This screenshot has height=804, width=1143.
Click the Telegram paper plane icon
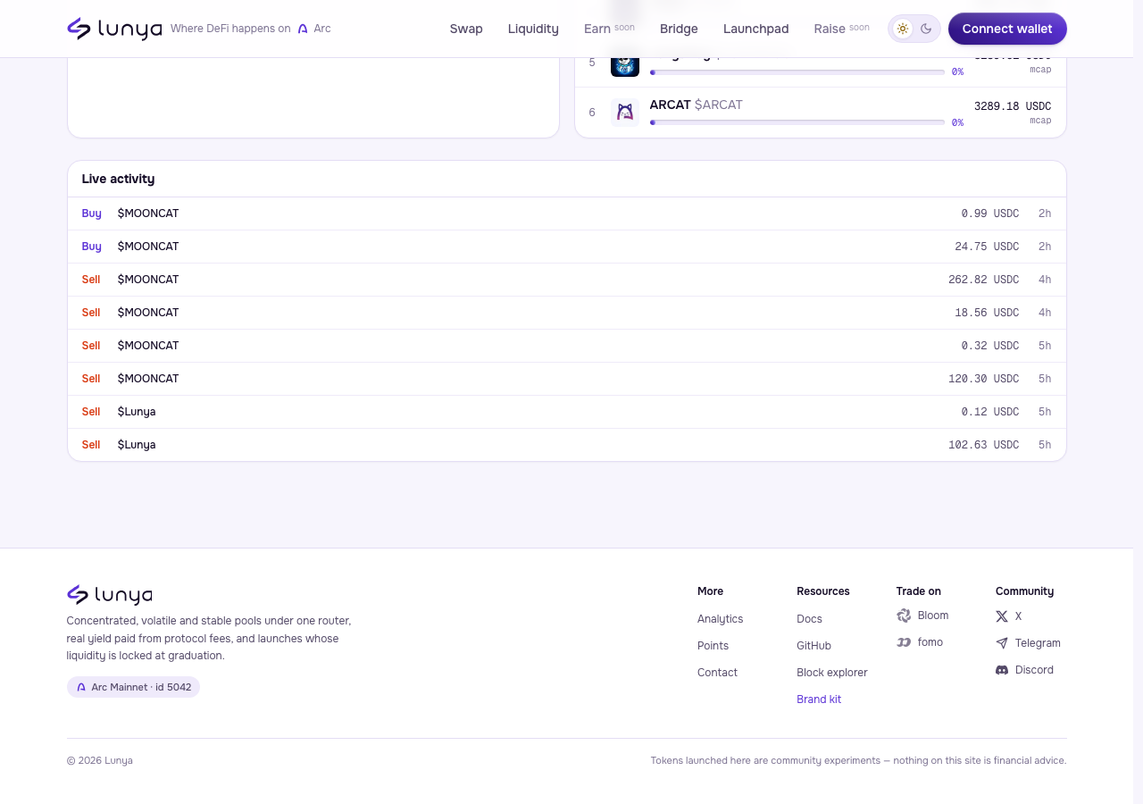[x=1002, y=643]
